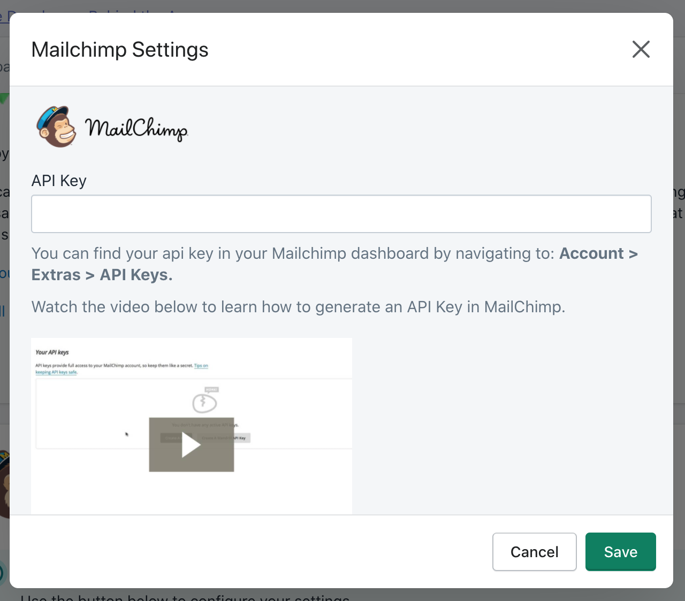This screenshot has width=685, height=601.
Task: Click the MailChimp script wordmark
Action: click(136, 129)
